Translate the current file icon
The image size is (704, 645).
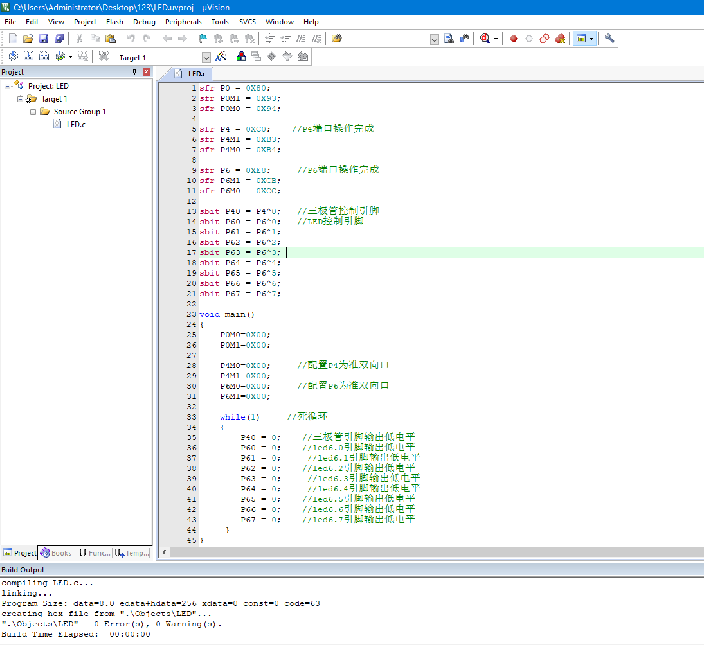point(13,57)
